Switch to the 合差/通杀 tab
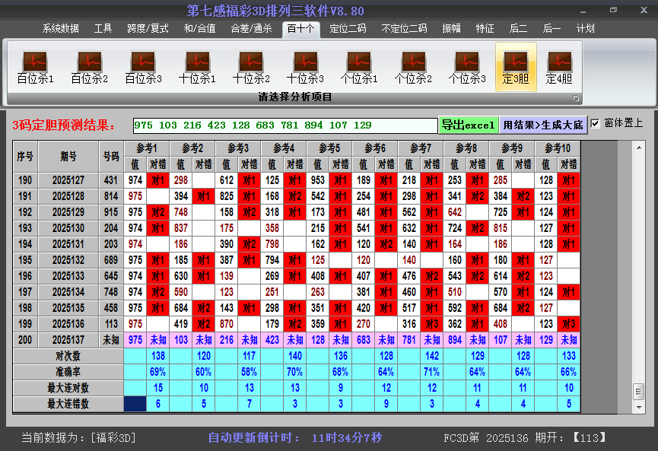This screenshot has height=451, width=658. 251,29
